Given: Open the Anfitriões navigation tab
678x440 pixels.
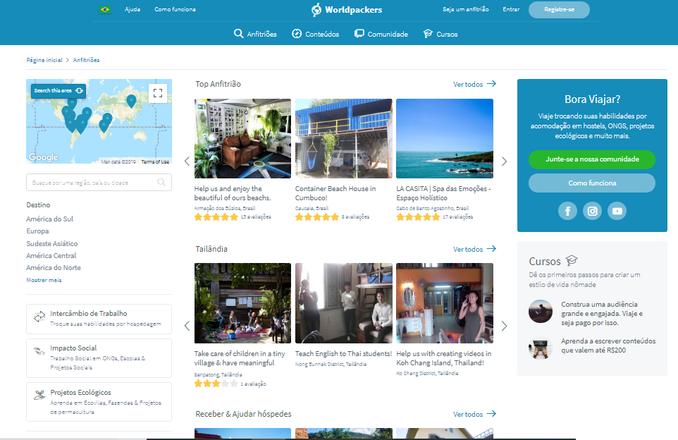Looking at the screenshot, I should (255, 34).
